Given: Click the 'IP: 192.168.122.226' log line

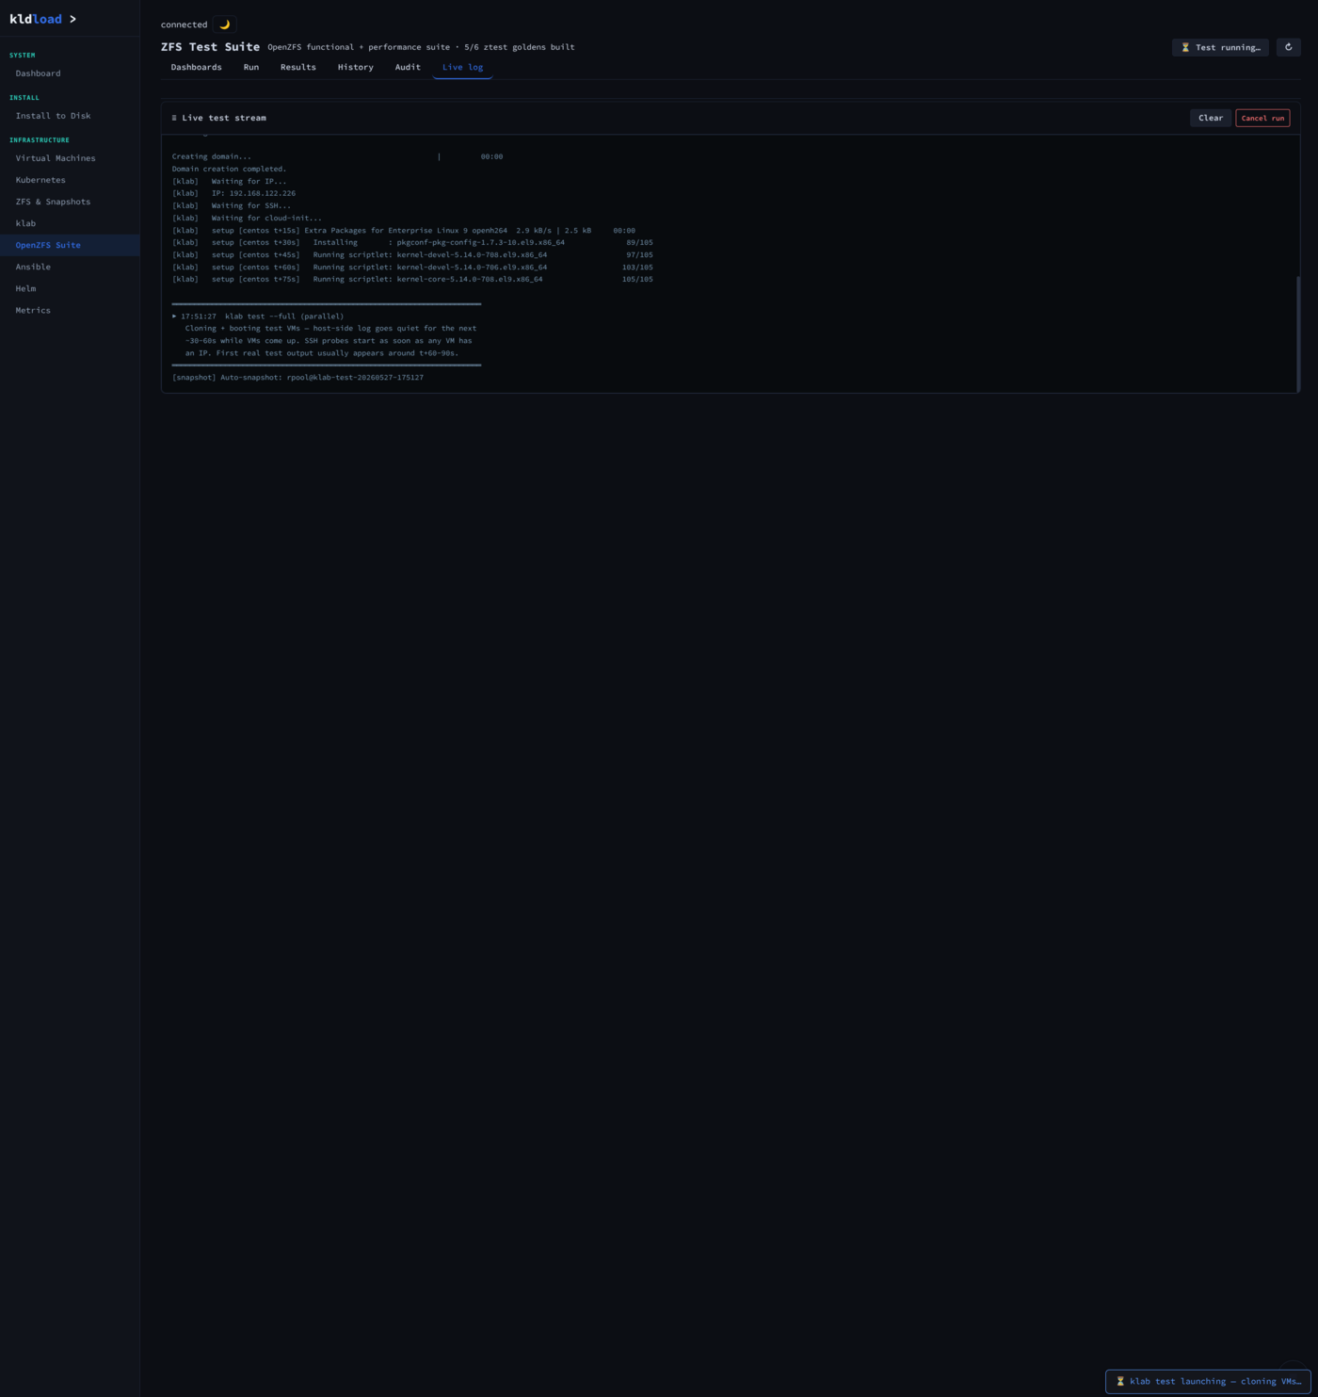Looking at the screenshot, I should point(233,193).
